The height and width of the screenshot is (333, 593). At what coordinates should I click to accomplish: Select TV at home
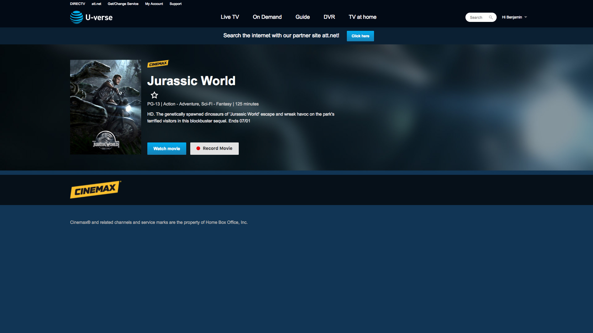[362, 17]
